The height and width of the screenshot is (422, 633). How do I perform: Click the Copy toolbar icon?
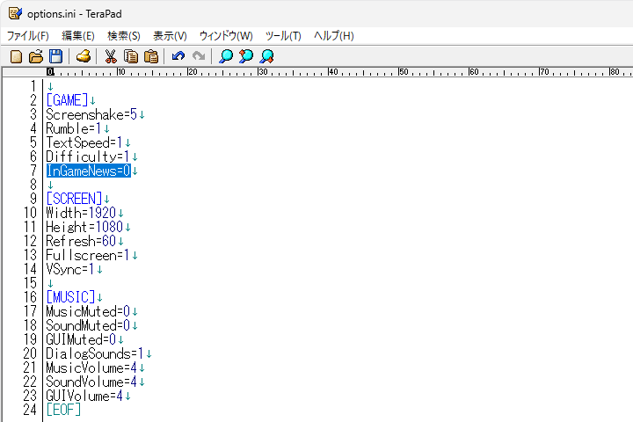(130, 56)
